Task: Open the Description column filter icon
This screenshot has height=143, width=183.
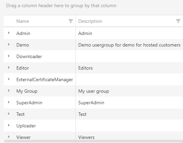Action: 178,21
